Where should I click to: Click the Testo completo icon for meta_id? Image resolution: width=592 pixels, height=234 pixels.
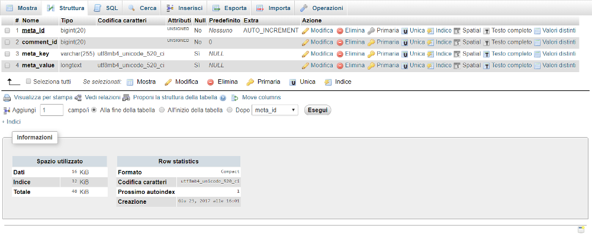[x=487, y=31]
